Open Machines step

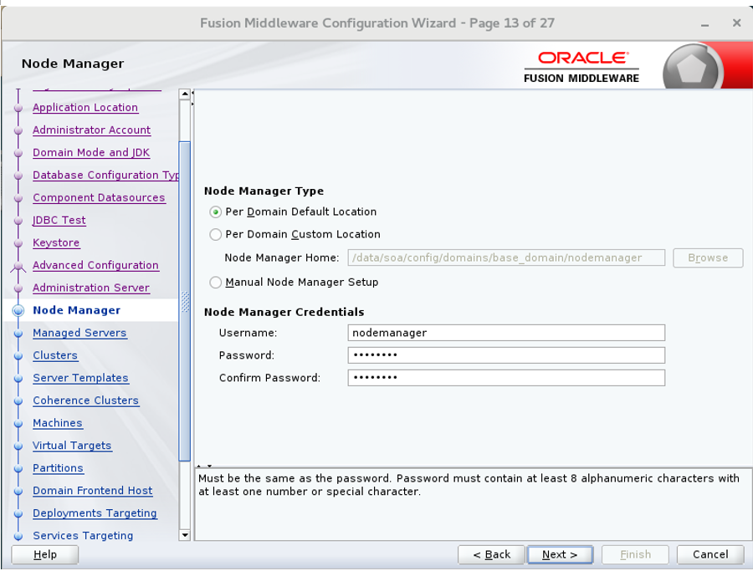[57, 423]
